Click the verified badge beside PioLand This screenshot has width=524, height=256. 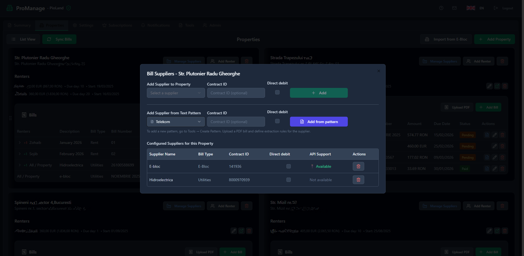click(x=68, y=8)
